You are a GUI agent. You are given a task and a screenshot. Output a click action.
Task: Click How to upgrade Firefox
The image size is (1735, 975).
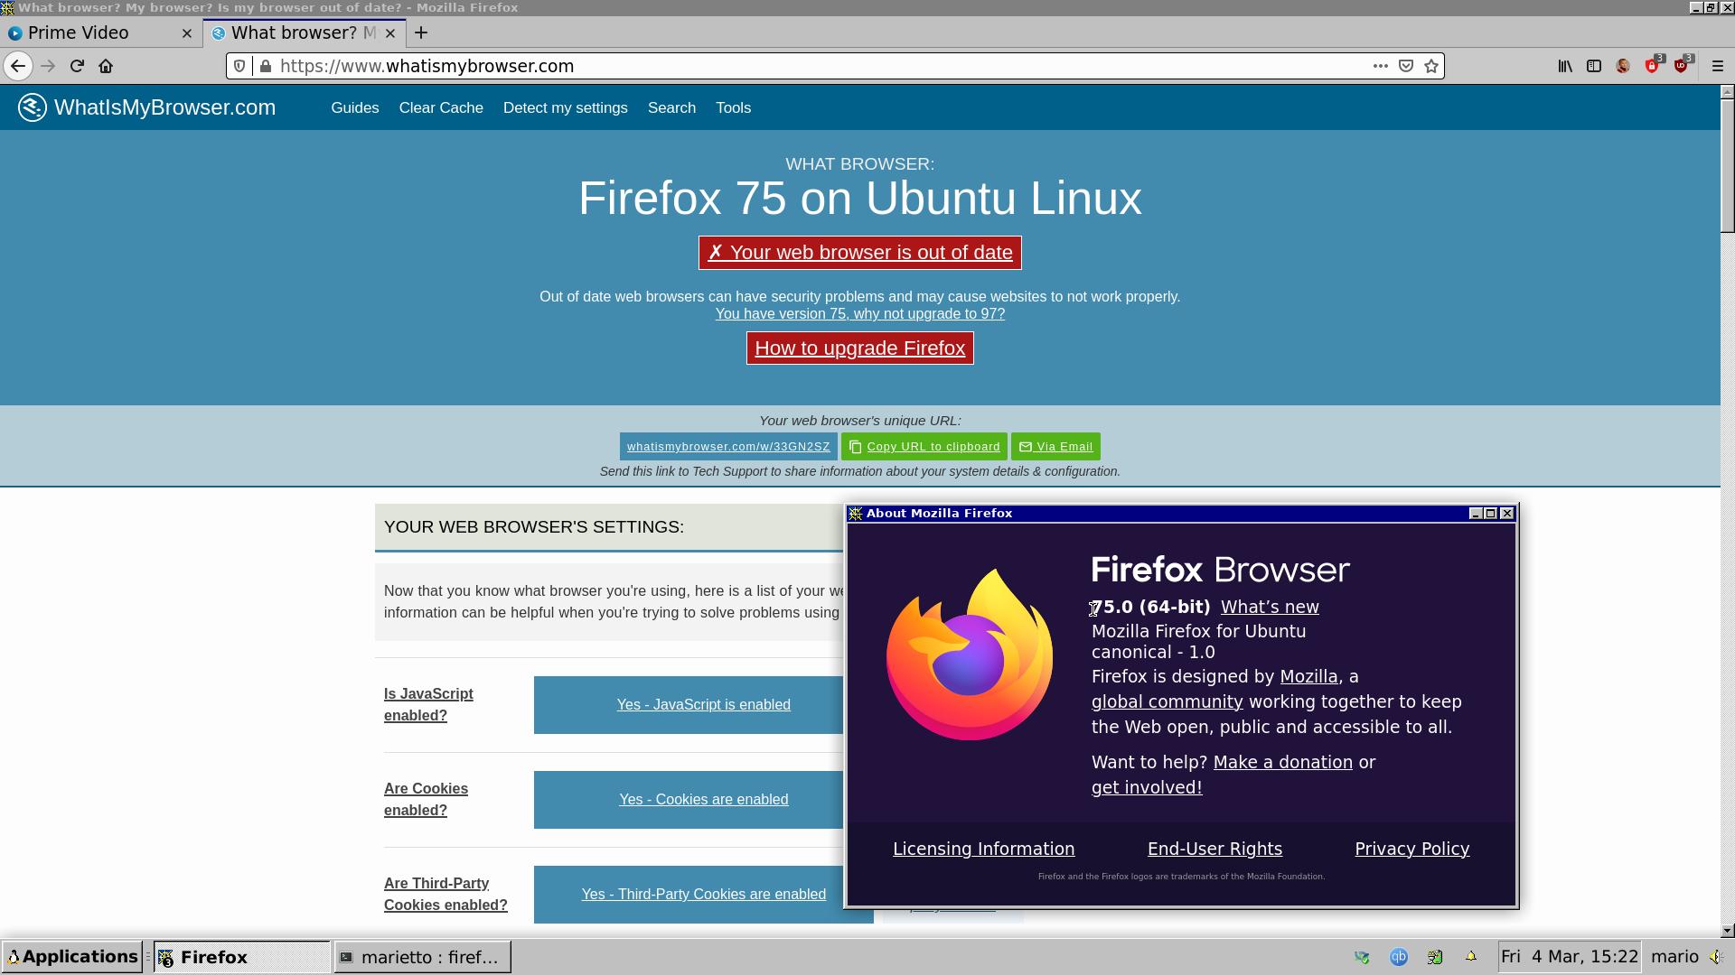(x=859, y=348)
